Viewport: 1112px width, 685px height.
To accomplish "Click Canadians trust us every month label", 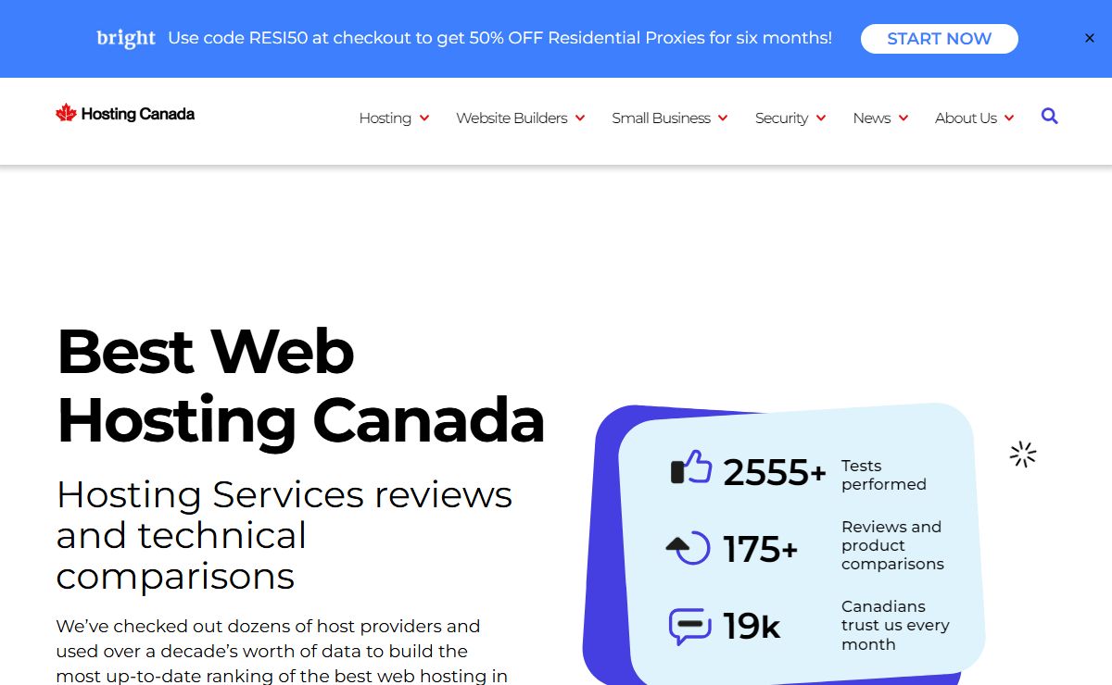I will pyautogui.click(x=895, y=625).
